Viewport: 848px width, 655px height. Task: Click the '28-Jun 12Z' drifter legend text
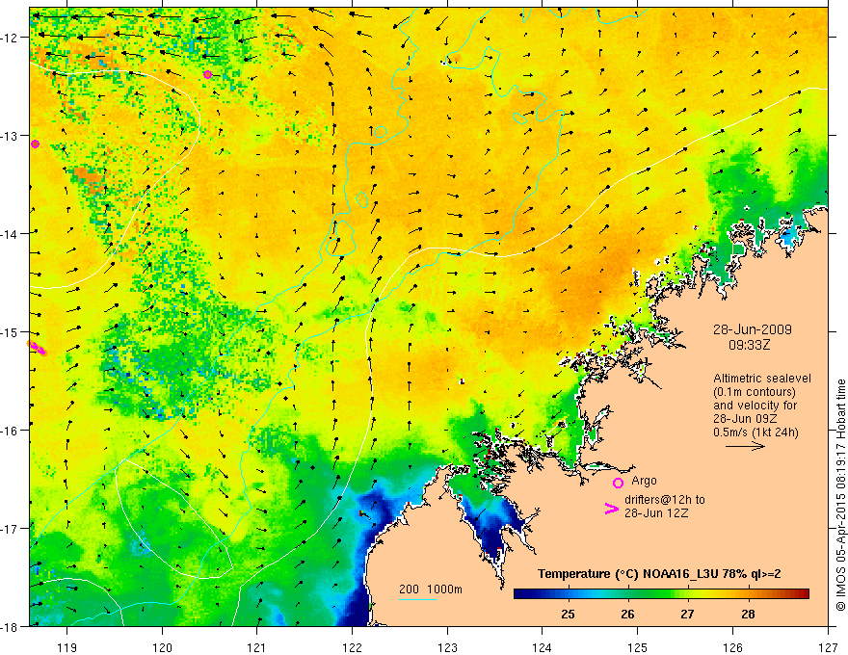(656, 512)
